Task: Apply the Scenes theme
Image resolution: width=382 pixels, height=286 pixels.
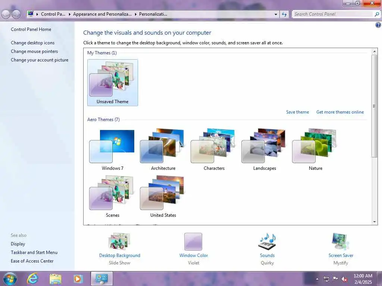Action: coord(112,197)
